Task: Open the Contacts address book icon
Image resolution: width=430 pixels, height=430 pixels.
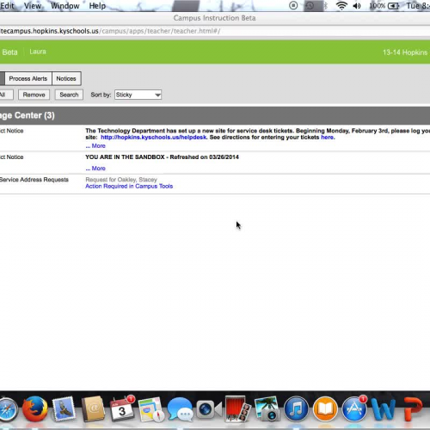Action: (94, 409)
